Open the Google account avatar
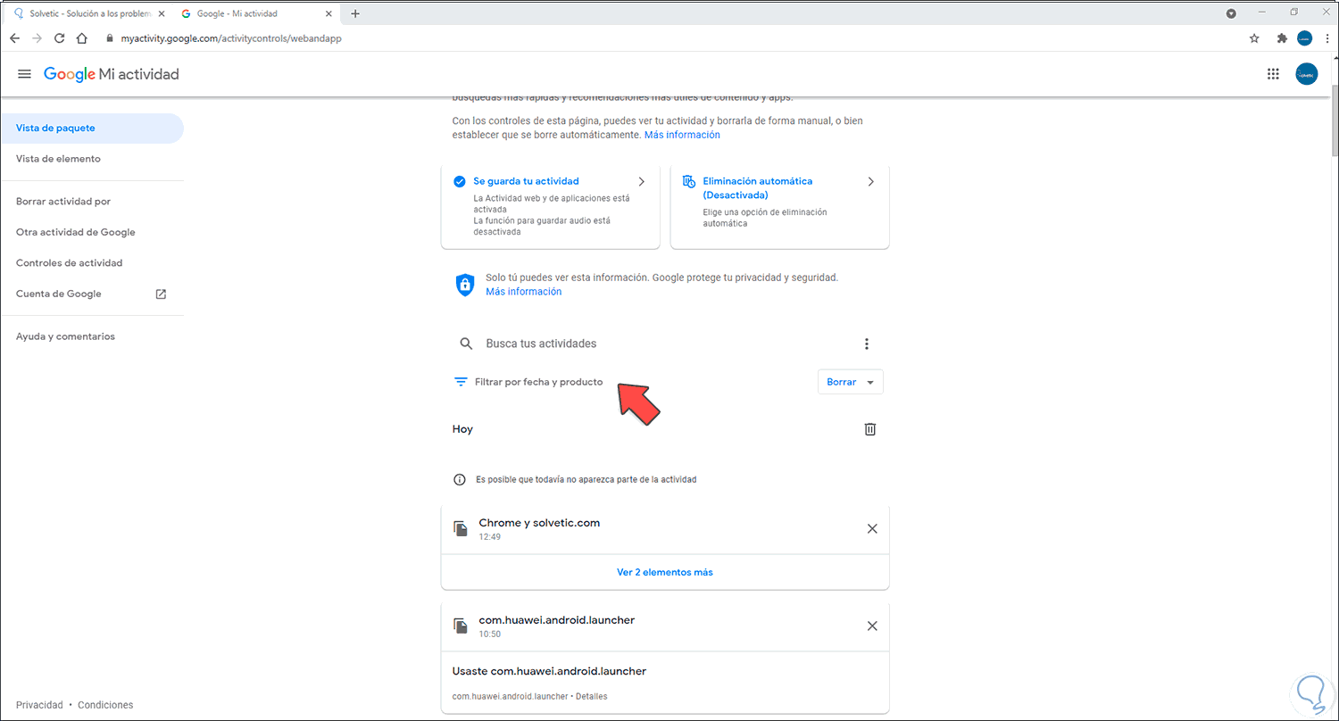Screen dimensions: 1339x721 (1306, 74)
